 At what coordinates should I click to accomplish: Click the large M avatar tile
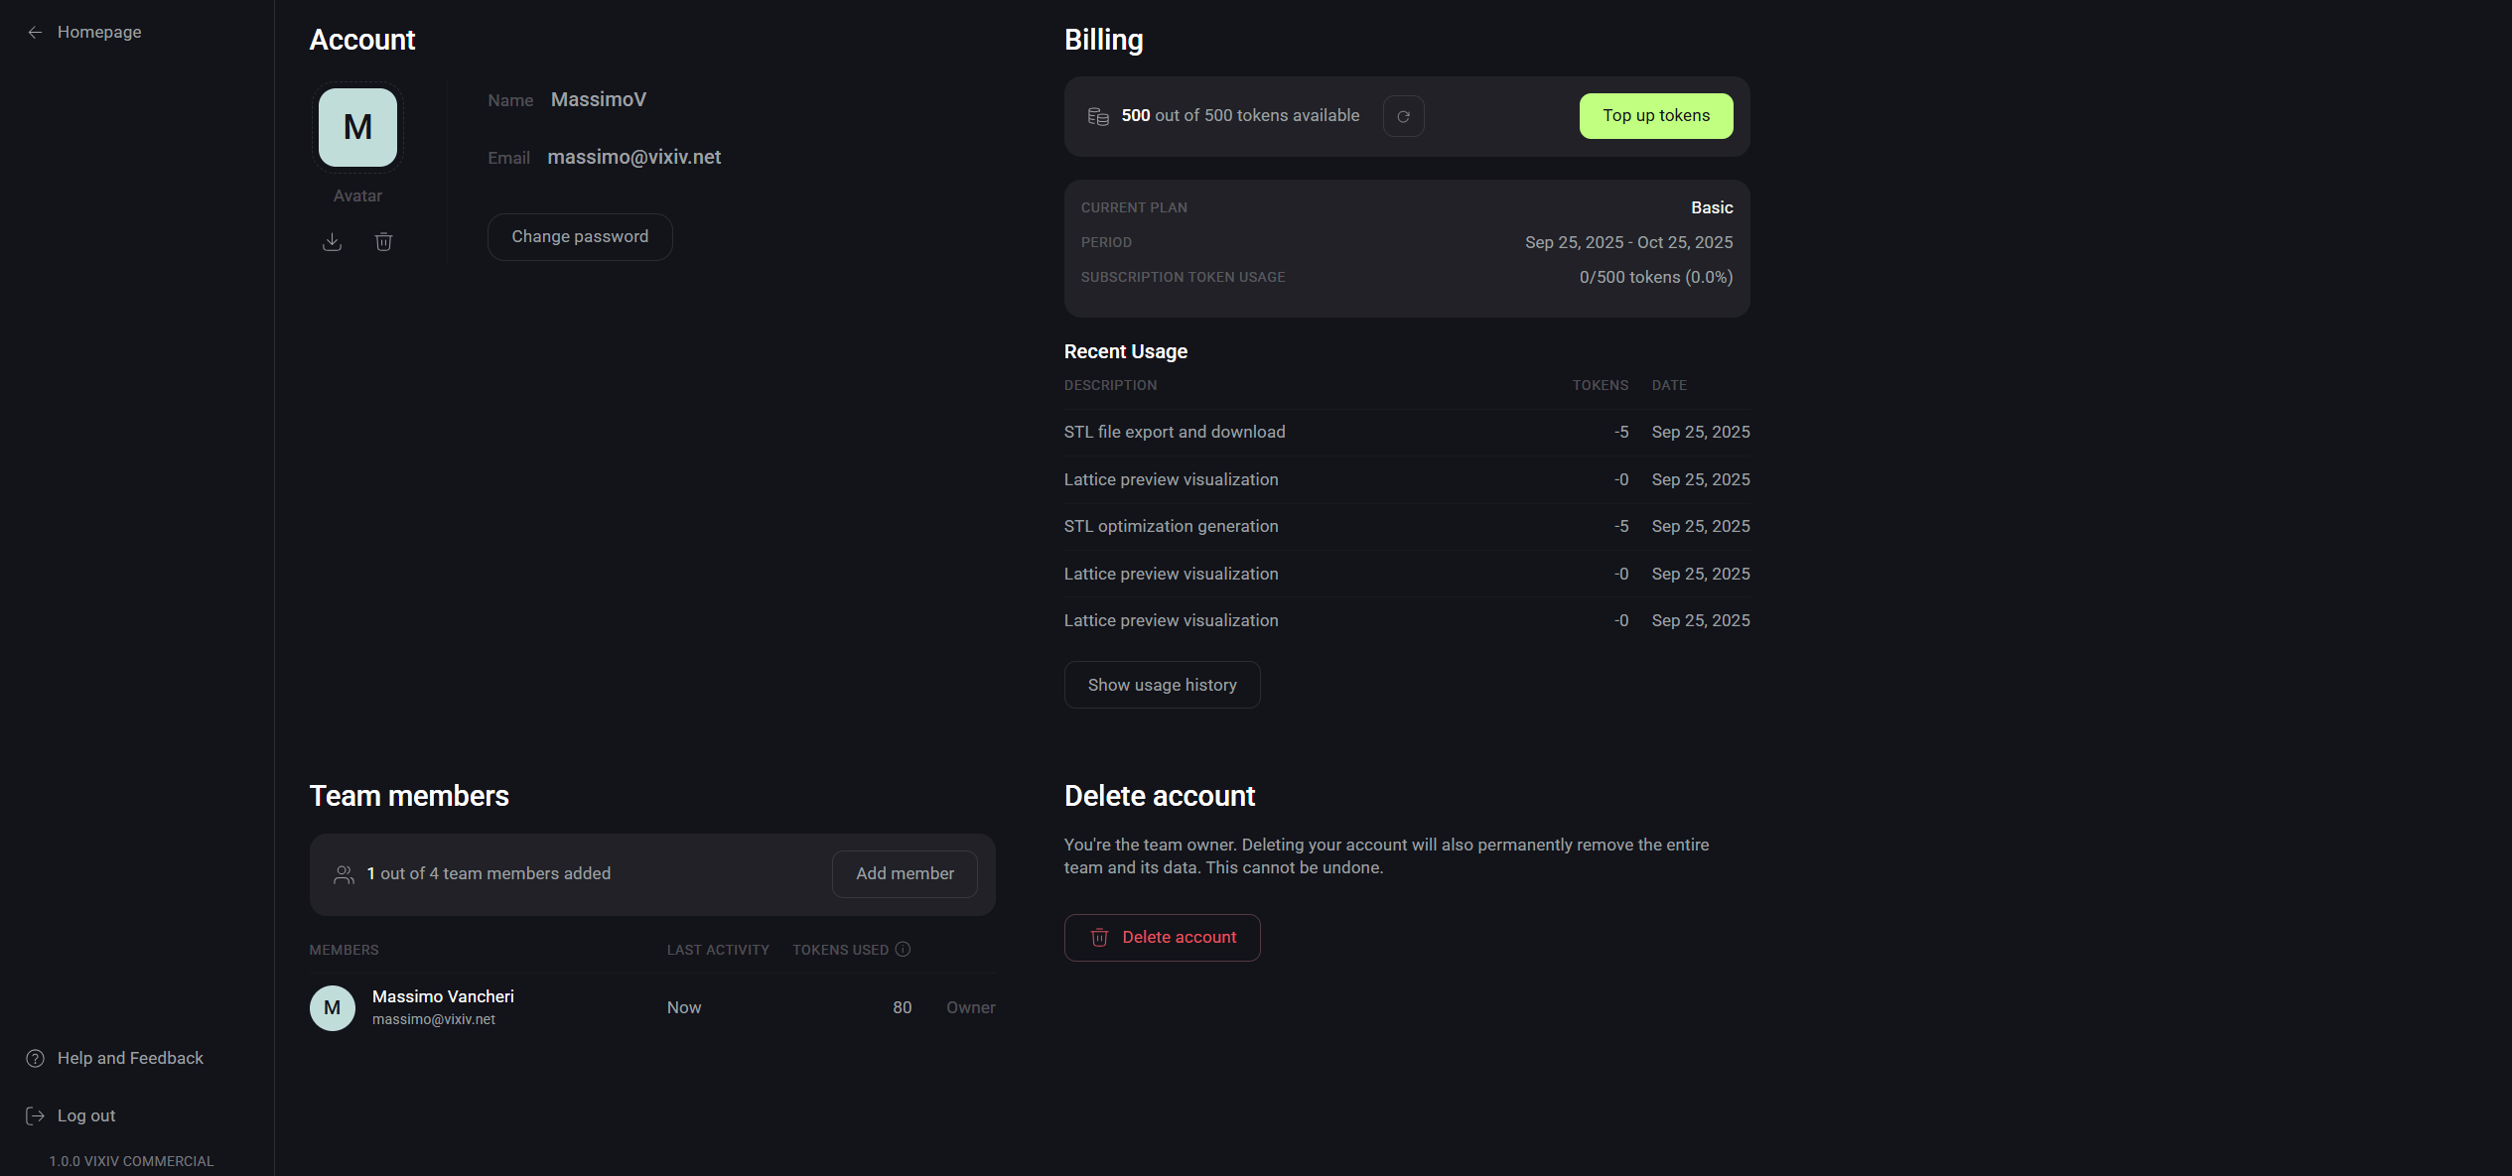(357, 127)
